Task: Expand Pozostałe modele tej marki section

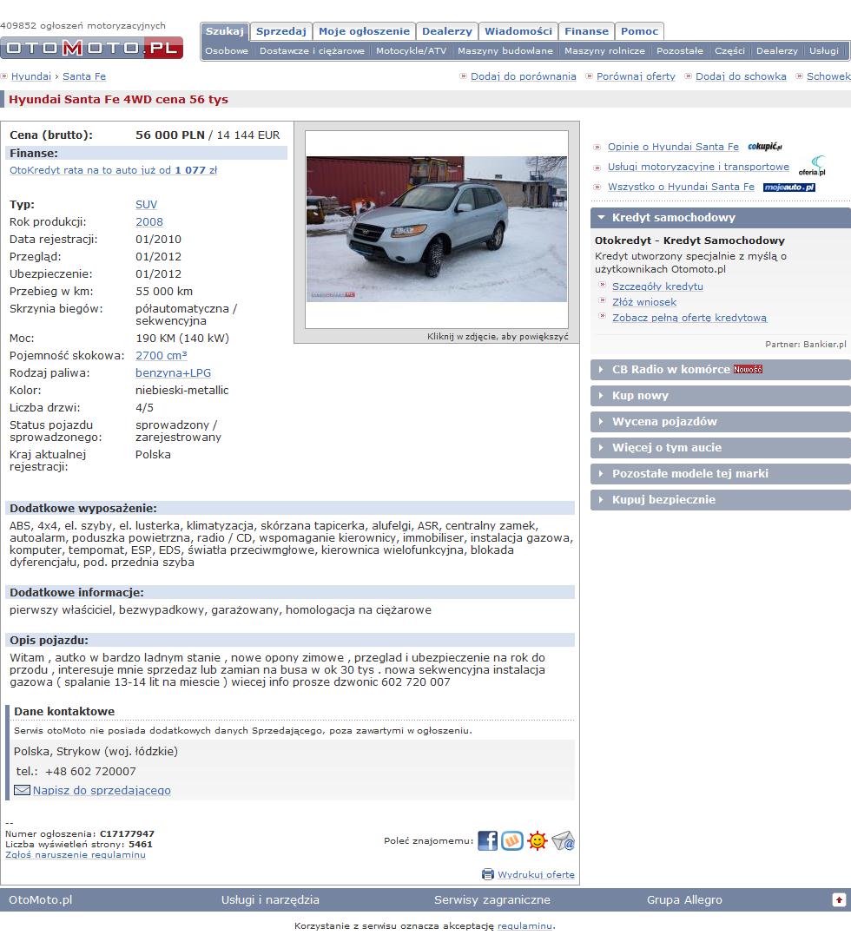Action: point(721,473)
